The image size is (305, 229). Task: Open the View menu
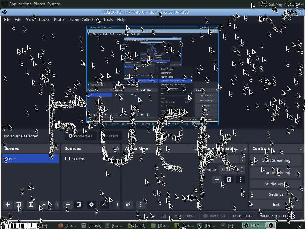coord(30,19)
